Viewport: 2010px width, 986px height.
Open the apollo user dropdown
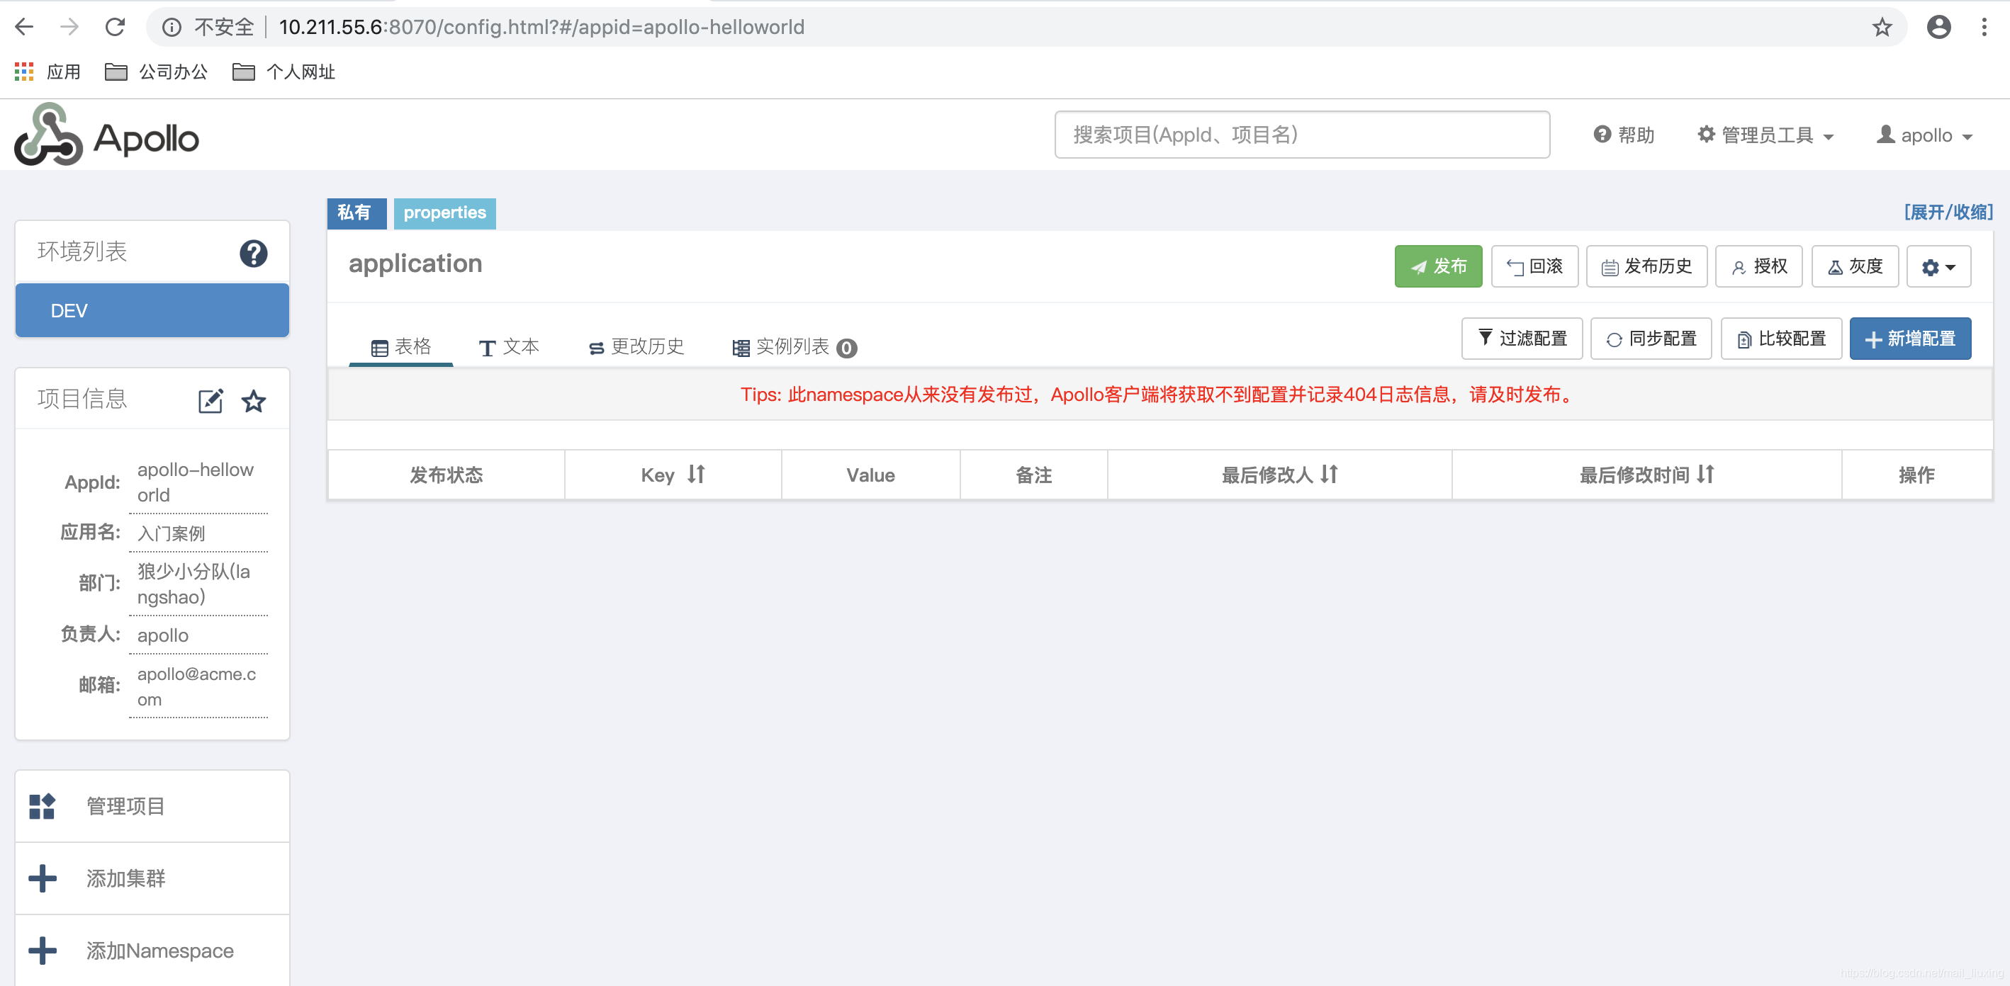point(1924,135)
